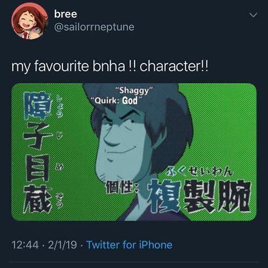Click the 個性: label in the image

point(121,188)
